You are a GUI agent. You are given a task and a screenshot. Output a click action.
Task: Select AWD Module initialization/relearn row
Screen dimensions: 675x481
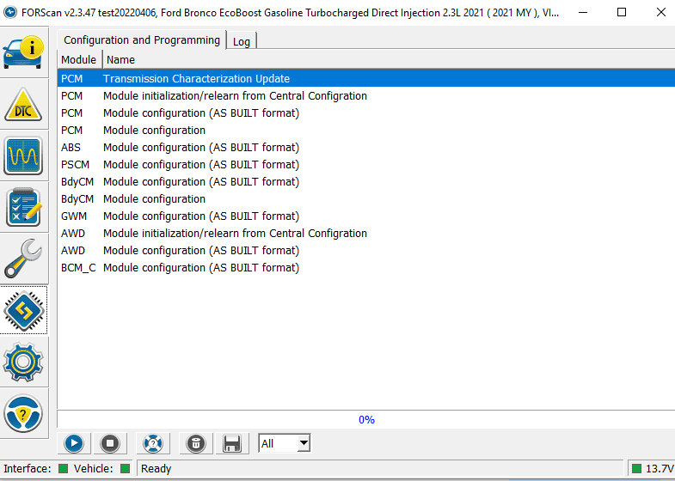pos(366,234)
